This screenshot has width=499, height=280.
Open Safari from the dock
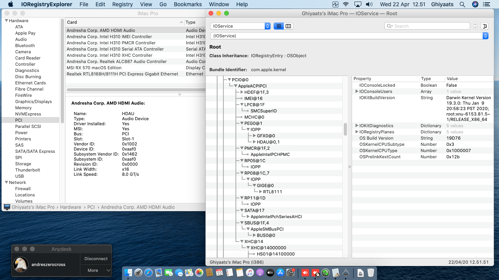pyautogui.click(x=149, y=273)
